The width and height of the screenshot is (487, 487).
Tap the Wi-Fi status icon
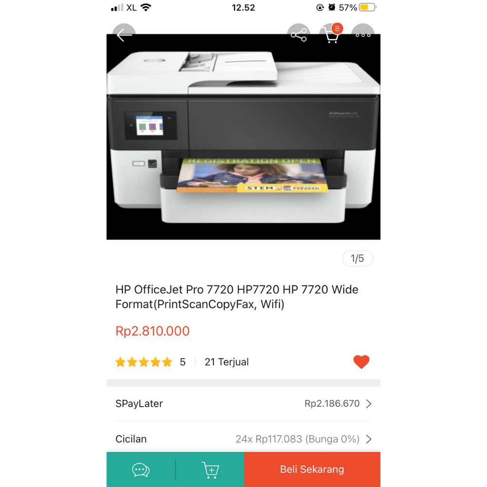coord(146,7)
